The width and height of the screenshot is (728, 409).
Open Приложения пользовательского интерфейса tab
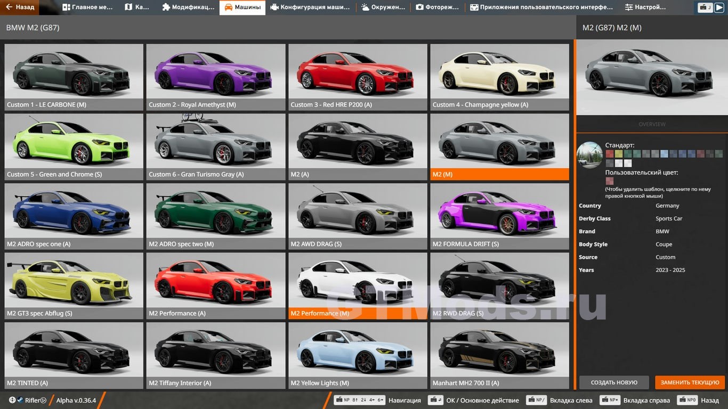point(541,7)
